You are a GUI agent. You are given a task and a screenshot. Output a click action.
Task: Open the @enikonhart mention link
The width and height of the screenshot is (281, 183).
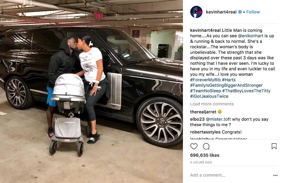click(251, 36)
